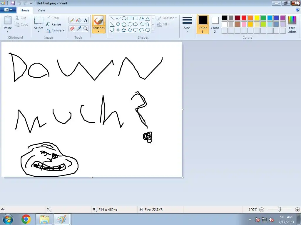
Task: Select the Pencil tool
Action: (72, 20)
